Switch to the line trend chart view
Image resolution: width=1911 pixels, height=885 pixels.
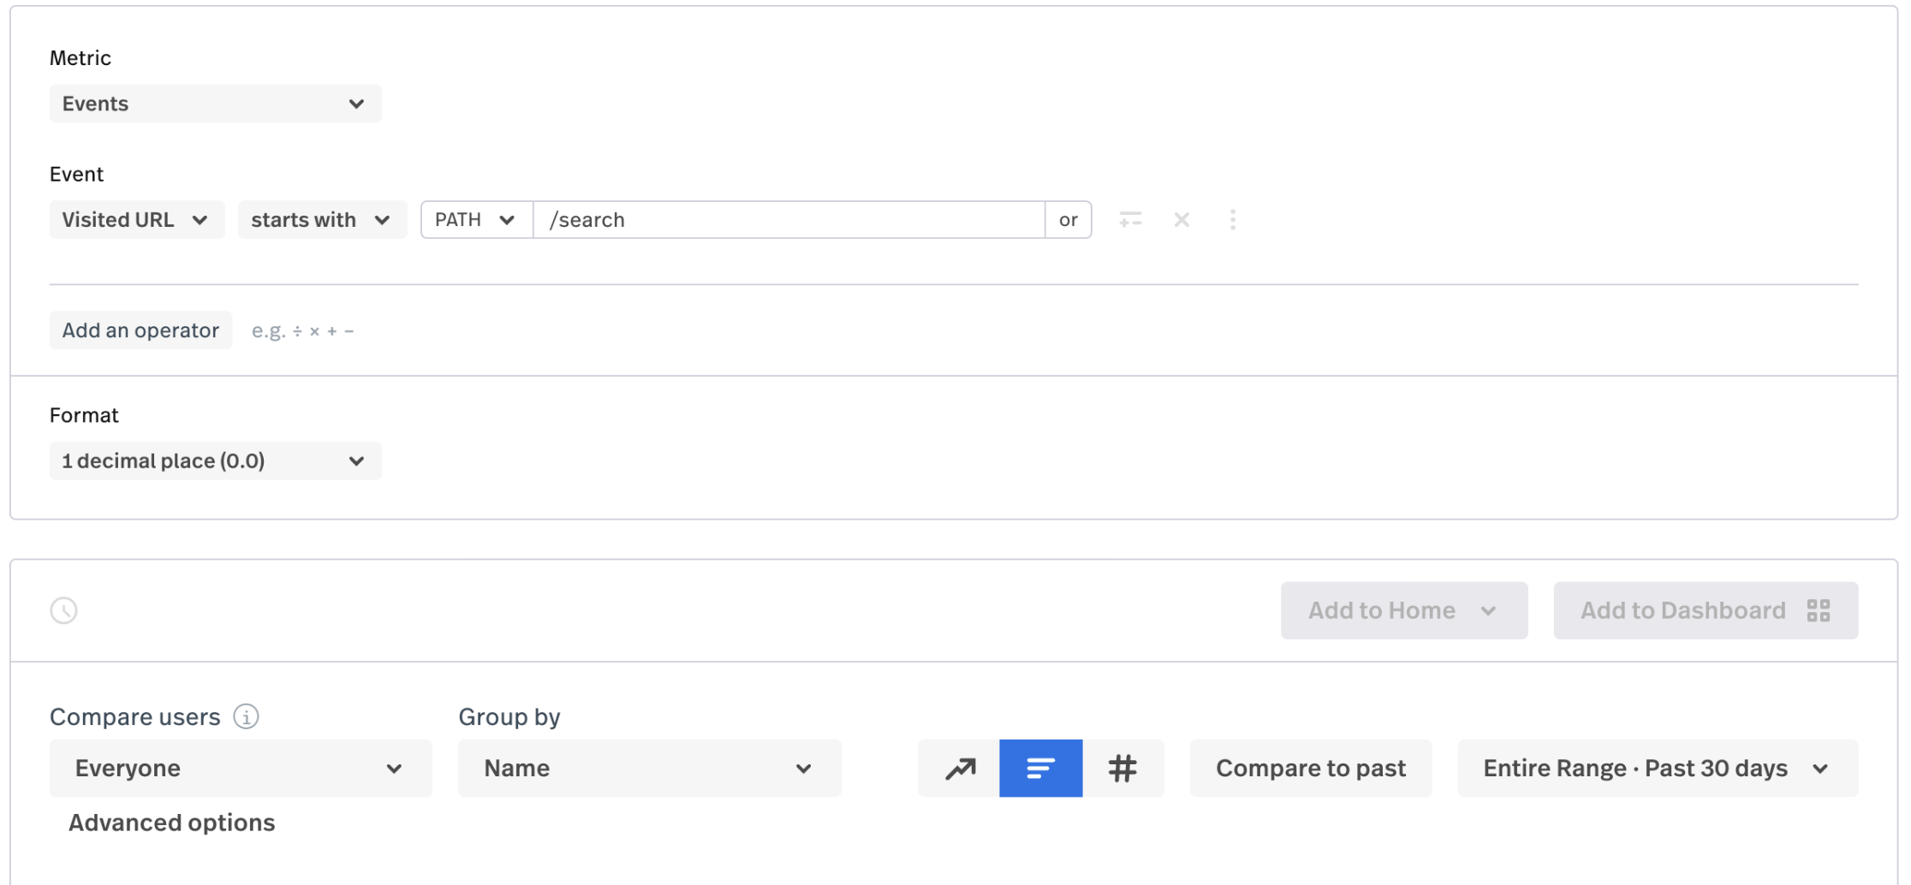coord(960,769)
